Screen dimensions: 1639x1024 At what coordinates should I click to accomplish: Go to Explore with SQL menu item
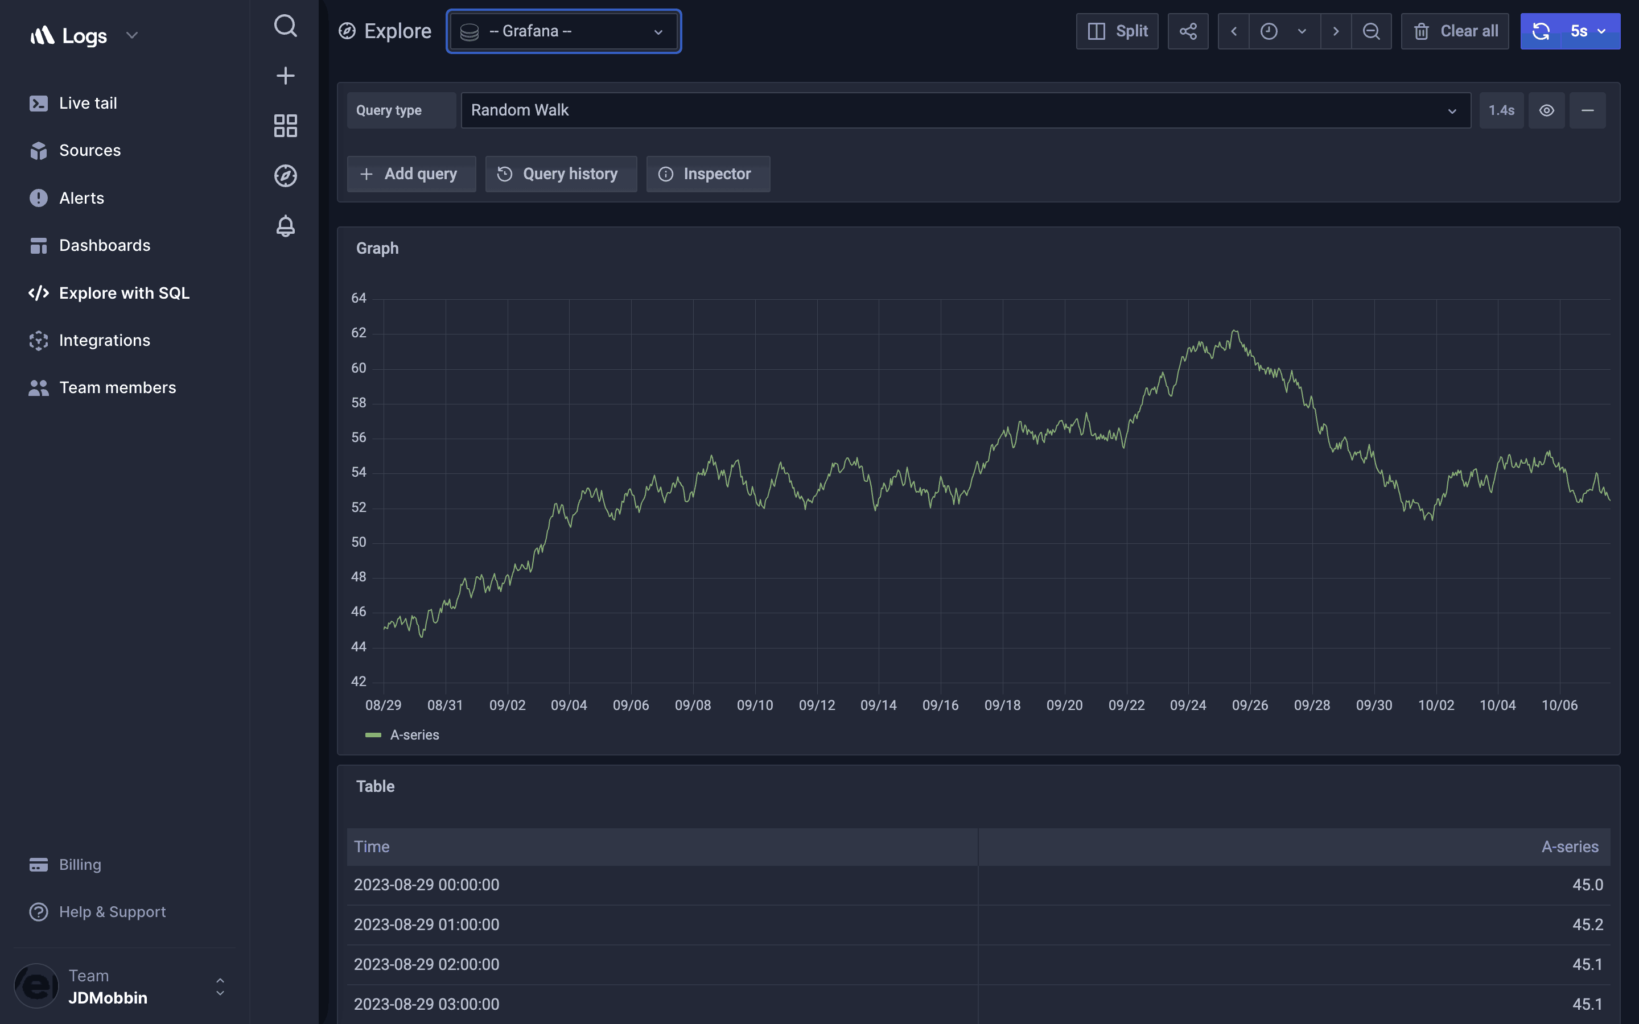point(124,292)
